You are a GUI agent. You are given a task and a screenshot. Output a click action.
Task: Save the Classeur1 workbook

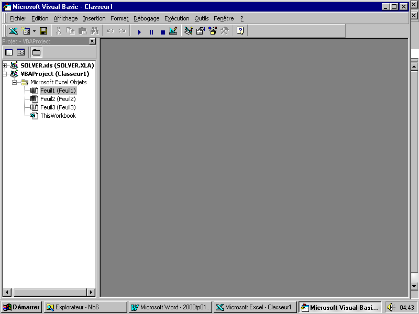point(43,31)
